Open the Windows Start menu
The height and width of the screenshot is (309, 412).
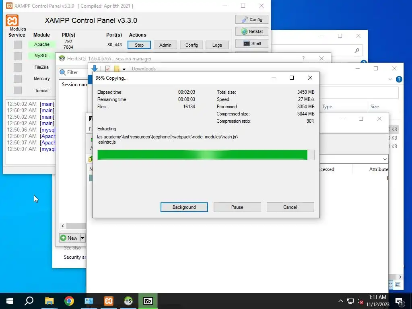tap(10, 301)
